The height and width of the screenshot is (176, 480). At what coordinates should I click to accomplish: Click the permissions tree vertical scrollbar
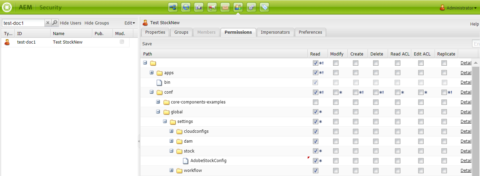476,121
